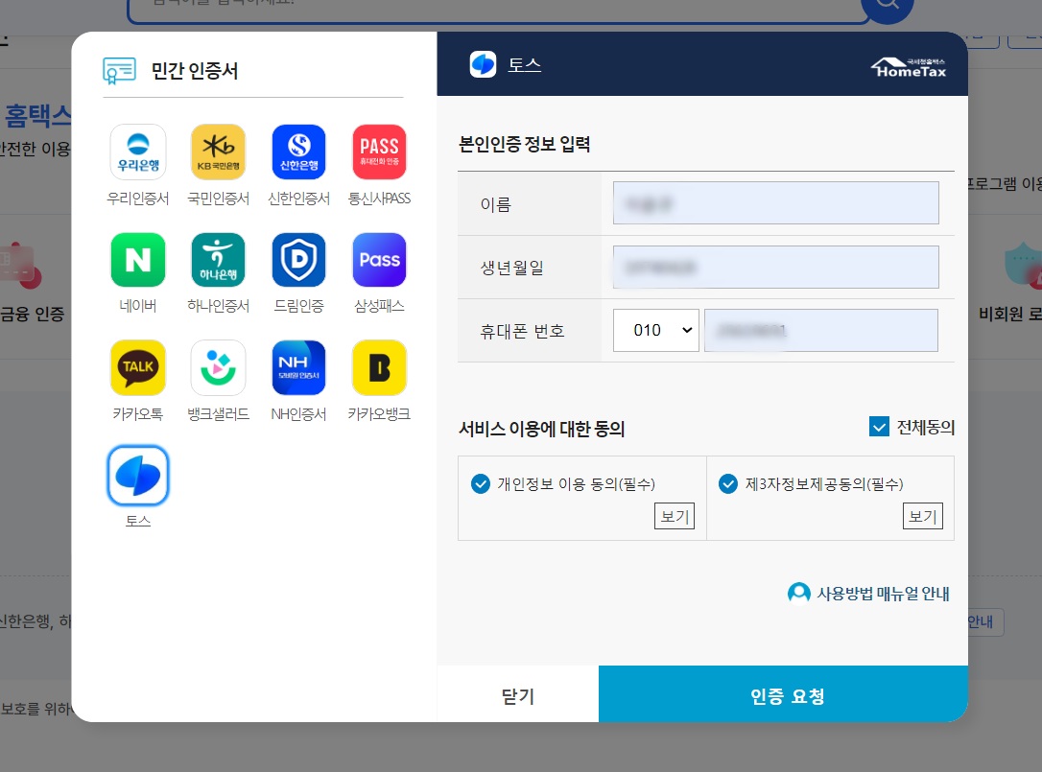The image size is (1042, 772).
Task: View 제3자정보제공동의 terms via 보기
Action: [922, 516]
